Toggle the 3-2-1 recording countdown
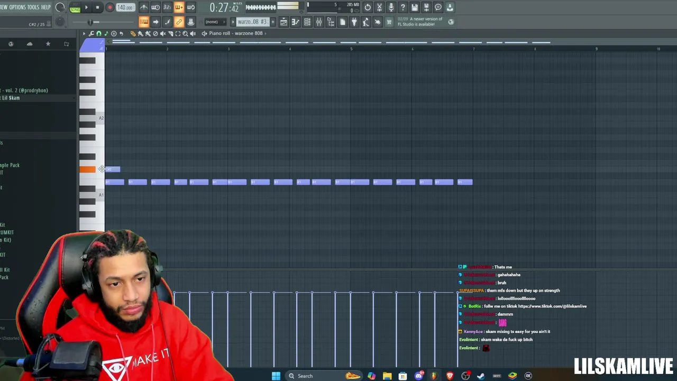The width and height of the screenshot is (677, 381). pos(167,7)
